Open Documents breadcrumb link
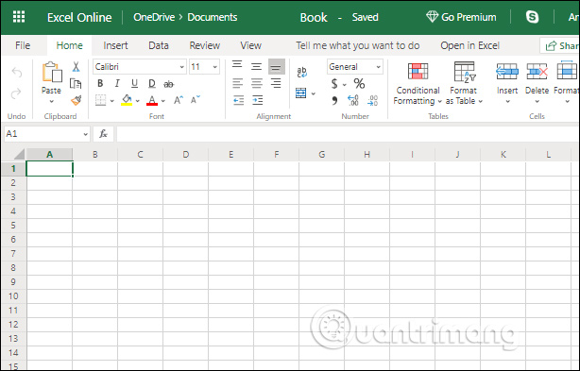This screenshot has width=580, height=371. click(212, 17)
